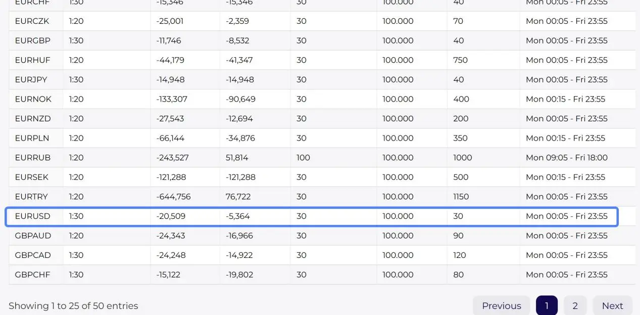Select the EURRUB symbol cell
640x315 pixels.
click(x=33, y=157)
